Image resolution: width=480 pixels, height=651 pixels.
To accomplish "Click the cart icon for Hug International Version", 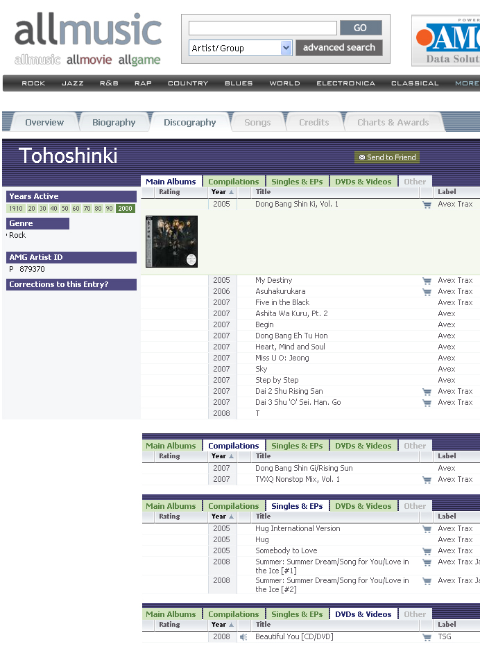I will point(427,529).
